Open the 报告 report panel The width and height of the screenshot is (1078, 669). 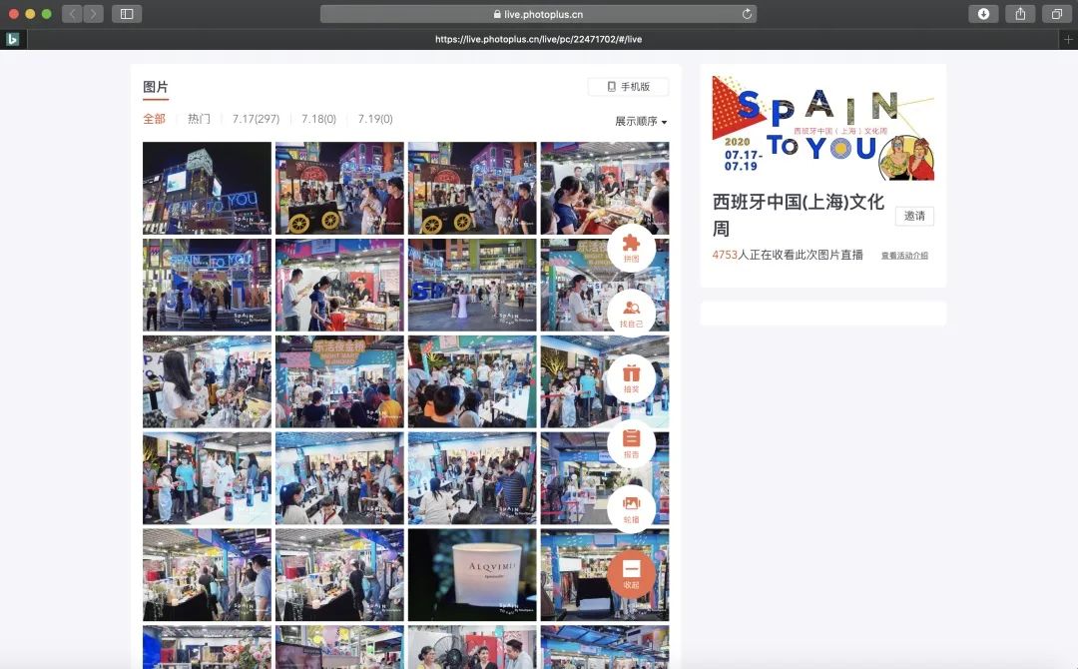[x=632, y=442]
